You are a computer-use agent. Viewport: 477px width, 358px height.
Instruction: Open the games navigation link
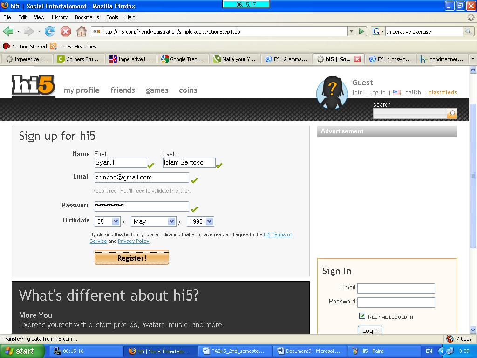(x=157, y=90)
